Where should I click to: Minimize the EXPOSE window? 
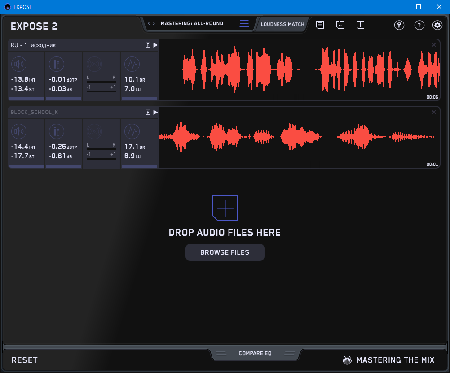398,7
